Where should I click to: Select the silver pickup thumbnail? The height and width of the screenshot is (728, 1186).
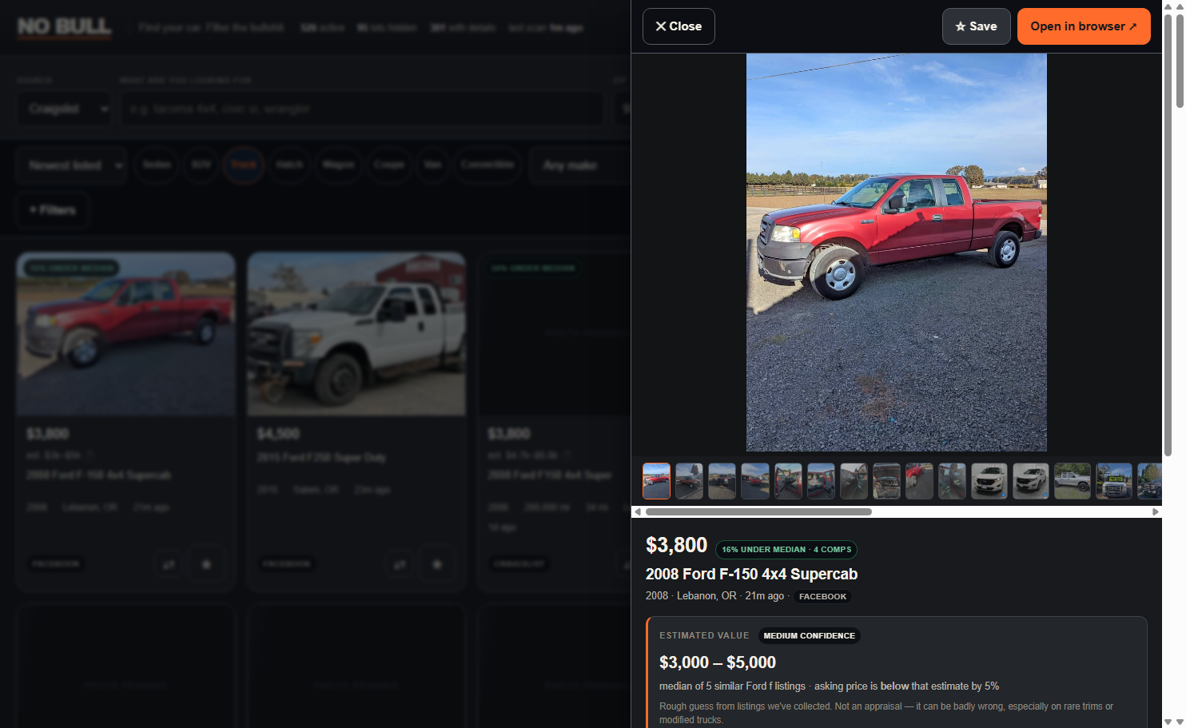point(1073,481)
